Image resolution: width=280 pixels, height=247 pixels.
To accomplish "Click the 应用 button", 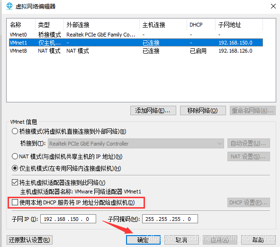I will coord(220,240).
